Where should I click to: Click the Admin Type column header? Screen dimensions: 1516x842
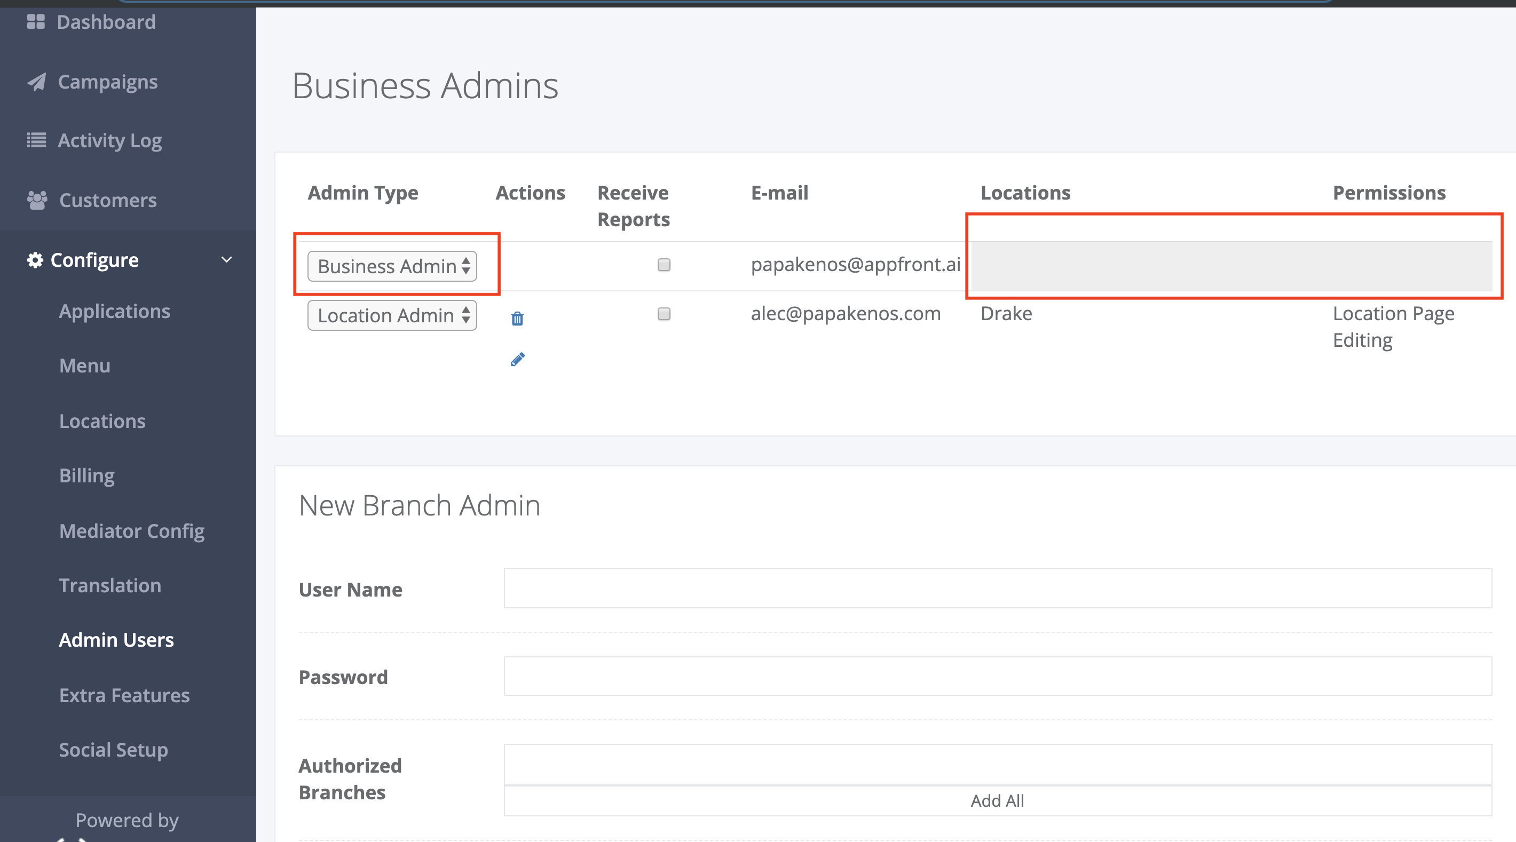pos(363,193)
